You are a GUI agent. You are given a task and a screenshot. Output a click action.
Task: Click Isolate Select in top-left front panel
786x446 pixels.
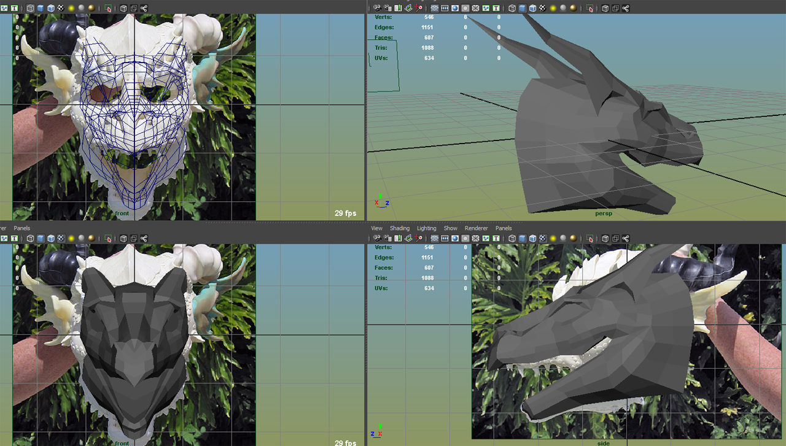109,9
